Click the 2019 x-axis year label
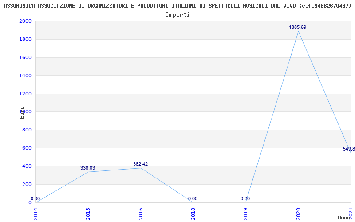 pyautogui.click(x=246, y=214)
